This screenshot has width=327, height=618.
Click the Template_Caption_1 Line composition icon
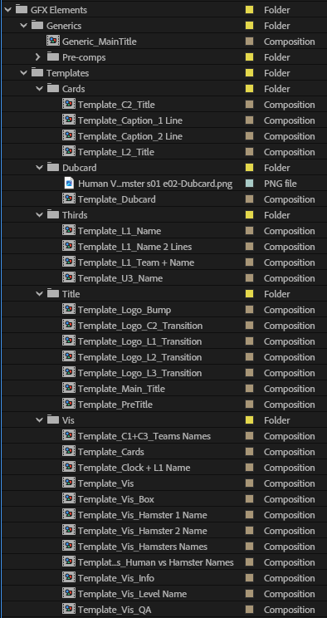point(69,120)
